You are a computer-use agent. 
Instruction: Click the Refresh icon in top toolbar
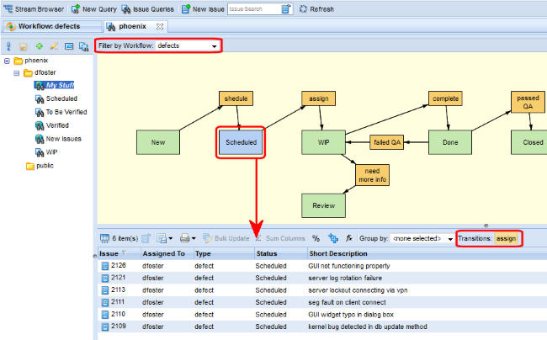(x=302, y=8)
